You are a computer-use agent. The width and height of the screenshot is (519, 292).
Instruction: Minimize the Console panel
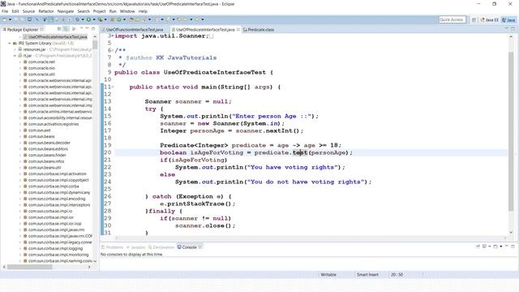[507, 246]
